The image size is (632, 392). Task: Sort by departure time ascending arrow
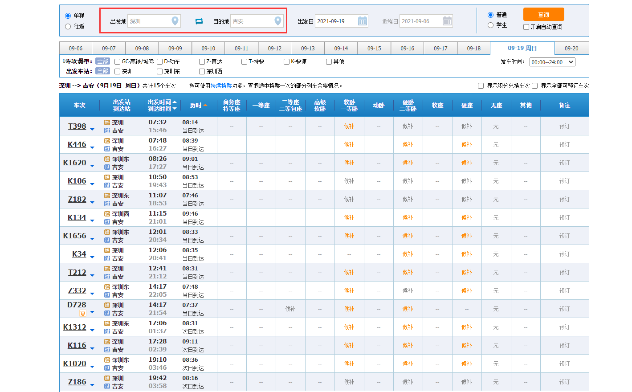tap(175, 102)
